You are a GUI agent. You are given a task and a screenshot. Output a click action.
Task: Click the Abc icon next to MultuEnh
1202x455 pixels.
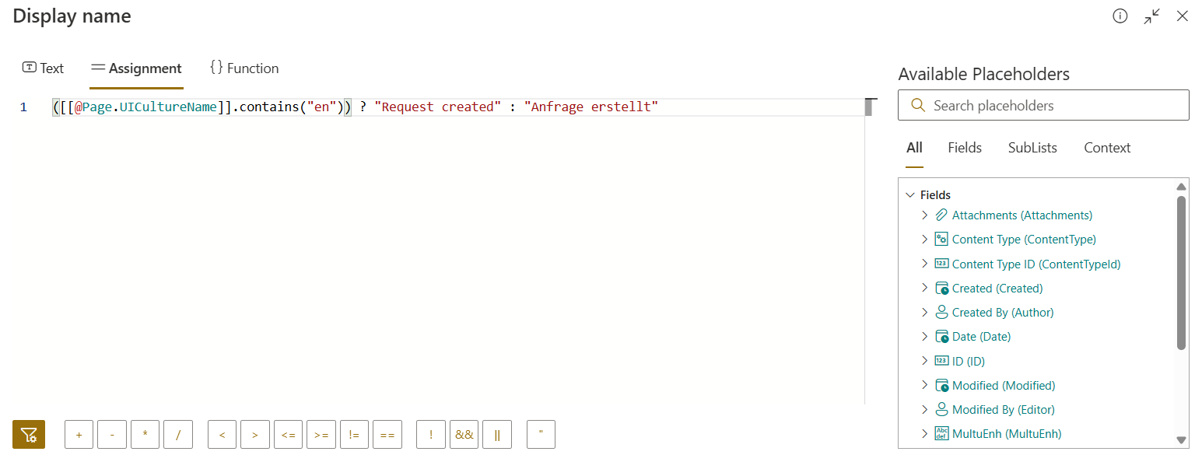(941, 433)
